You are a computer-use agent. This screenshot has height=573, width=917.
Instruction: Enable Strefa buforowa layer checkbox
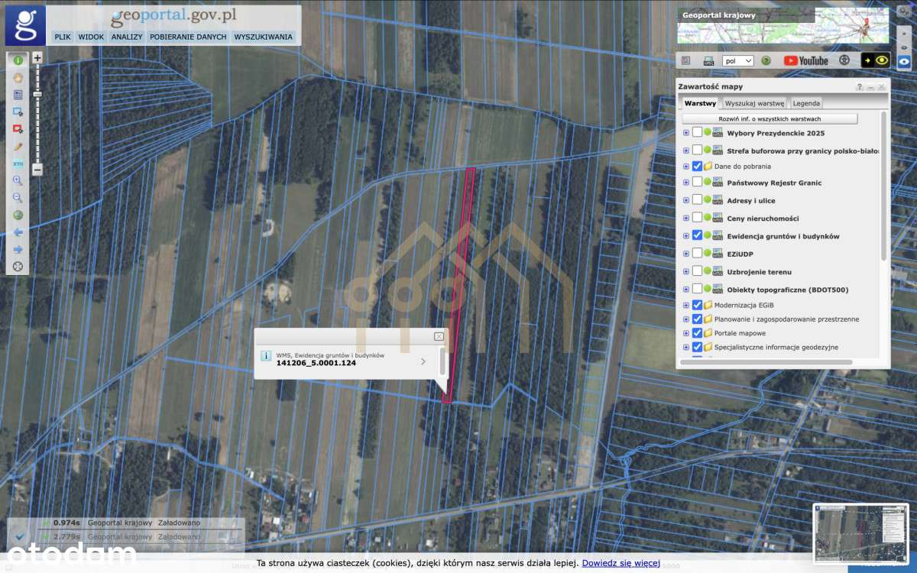click(697, 151)
